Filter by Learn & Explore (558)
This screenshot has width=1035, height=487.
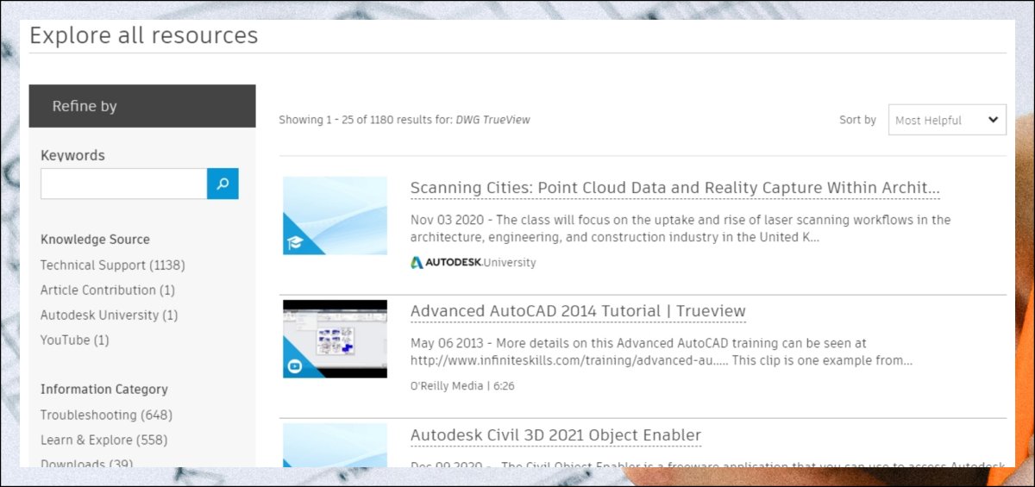click(x=104, y=440)
